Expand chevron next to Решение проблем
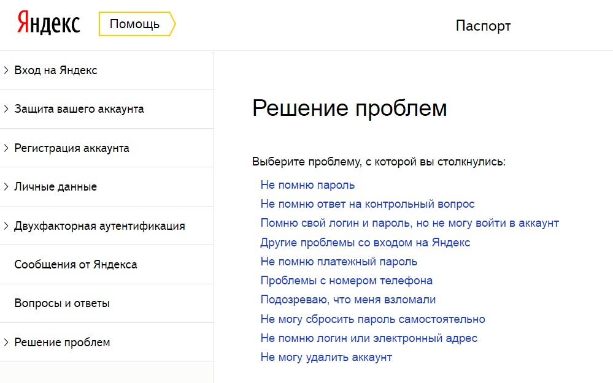The width and height of the screenshot is (613, 383). point(6,343)
